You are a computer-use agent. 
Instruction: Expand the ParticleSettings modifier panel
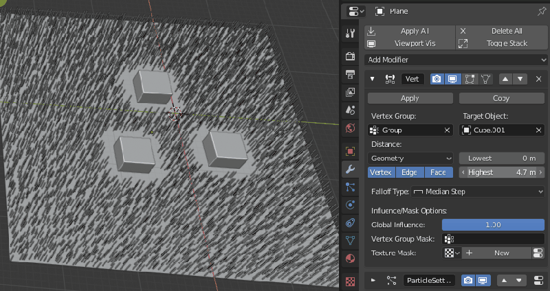[x=373, y=281]
